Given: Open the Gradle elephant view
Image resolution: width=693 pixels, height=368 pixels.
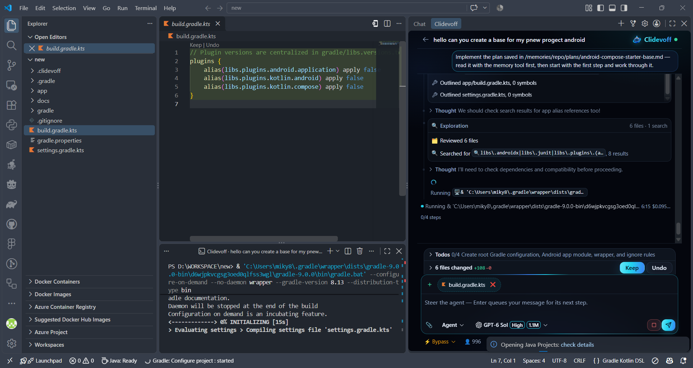Looking at the screenshot, I should pyautogui.click(x=12, y=204).
